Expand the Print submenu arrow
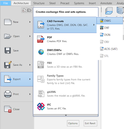124x129 pixels. coord(30,94)
